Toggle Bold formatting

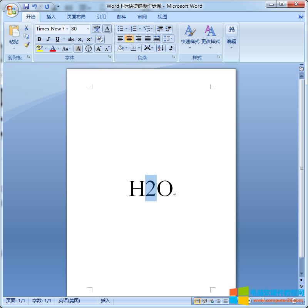39,39
